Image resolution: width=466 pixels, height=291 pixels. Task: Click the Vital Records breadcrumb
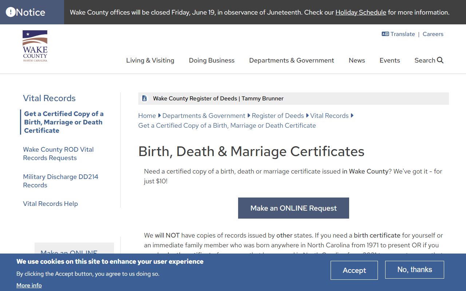329,116
